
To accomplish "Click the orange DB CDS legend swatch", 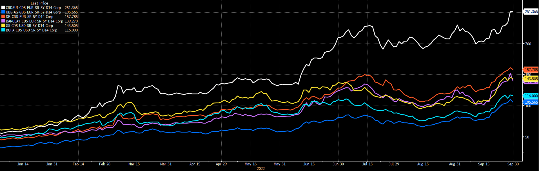I will (x=3, y=17).
